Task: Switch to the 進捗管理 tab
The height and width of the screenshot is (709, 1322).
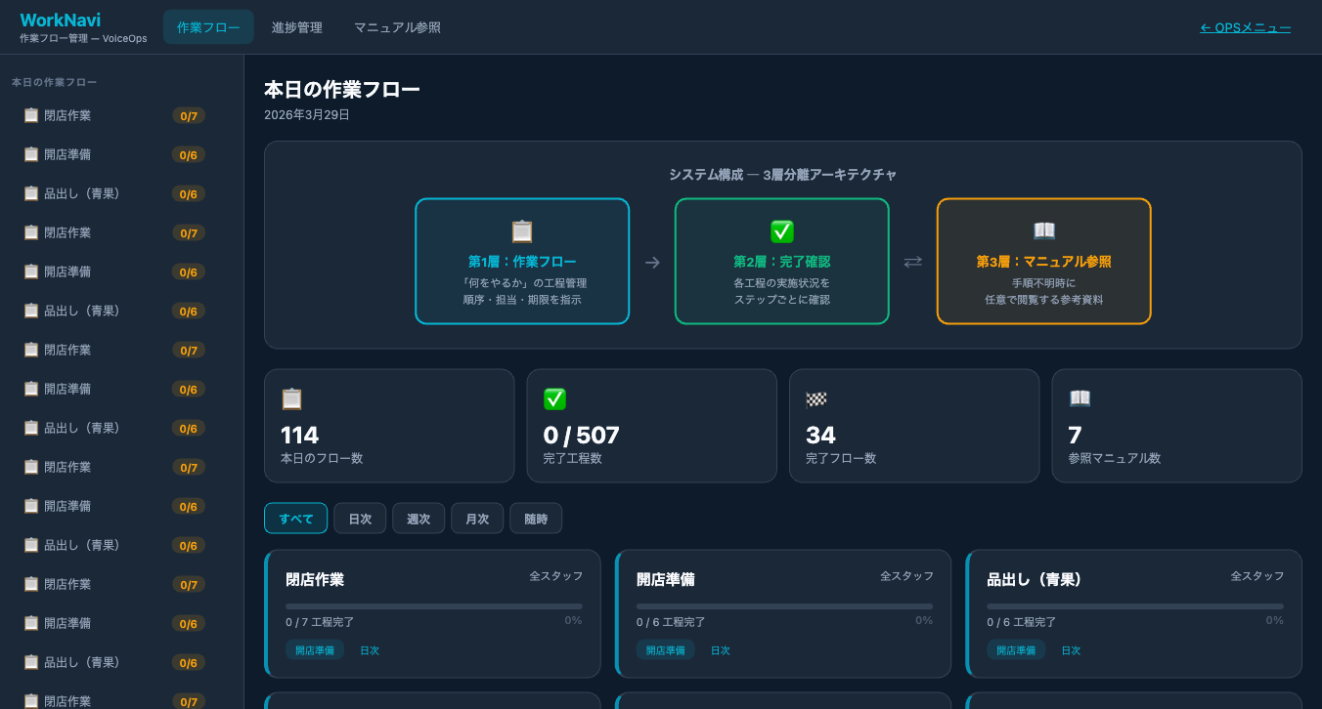Action: [x=297, y=27]
